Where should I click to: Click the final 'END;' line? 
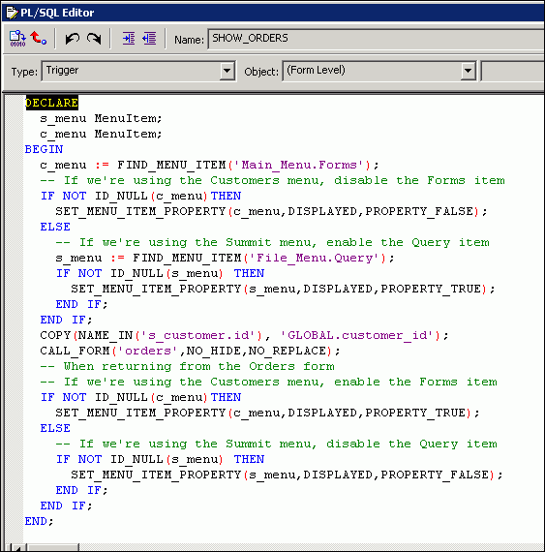[39, 521]
